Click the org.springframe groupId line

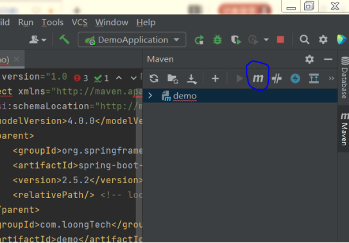tap(78, 150)
